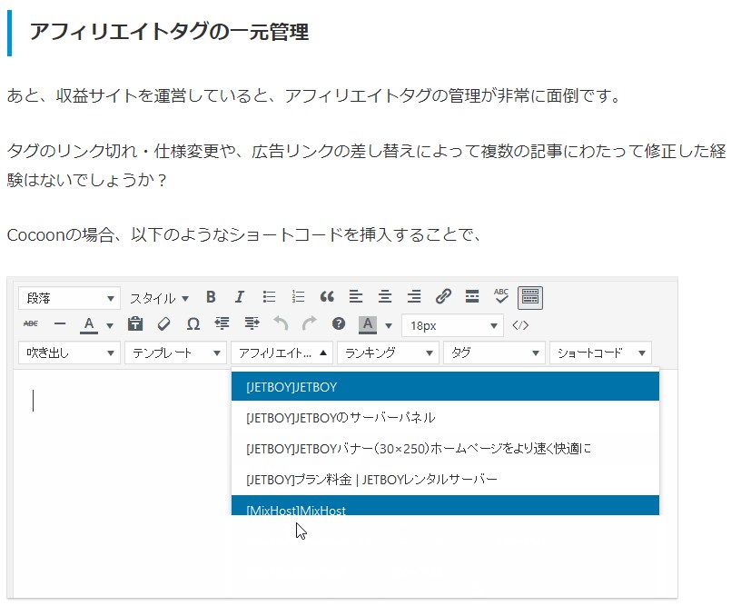Open the text color picker arrow
The height and width of the screenshot is (606, 731).
110,325
